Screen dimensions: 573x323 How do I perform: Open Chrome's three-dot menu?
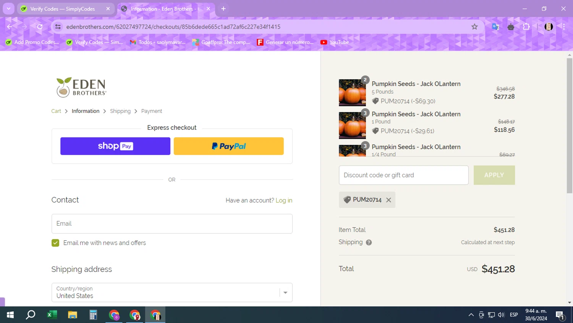(x=563, y=27)
